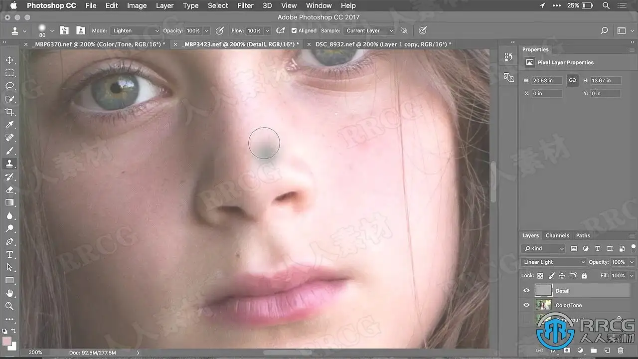Select the Horizontal Type tool

coord(9,255)
